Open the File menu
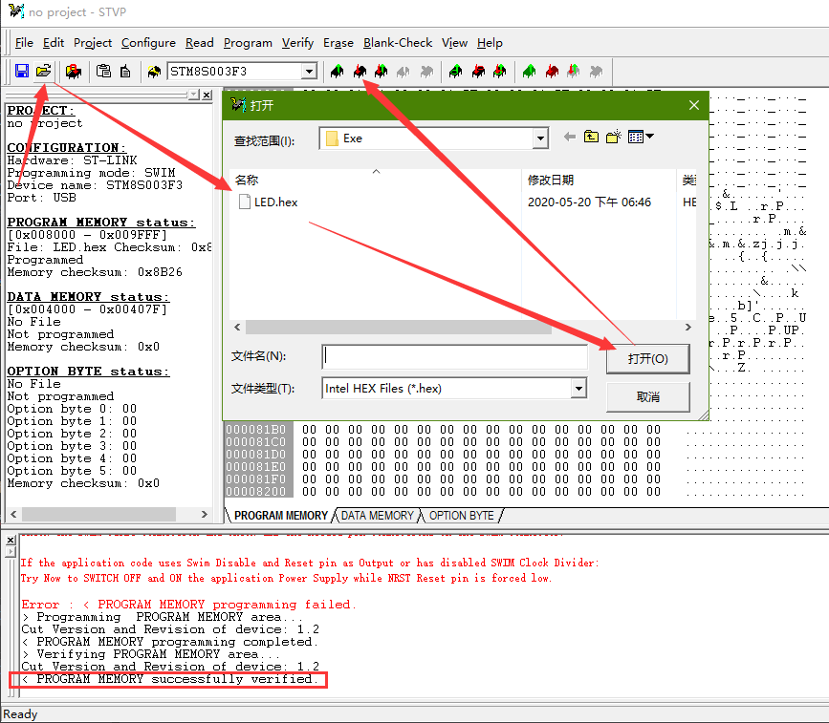 click(24, 43)
